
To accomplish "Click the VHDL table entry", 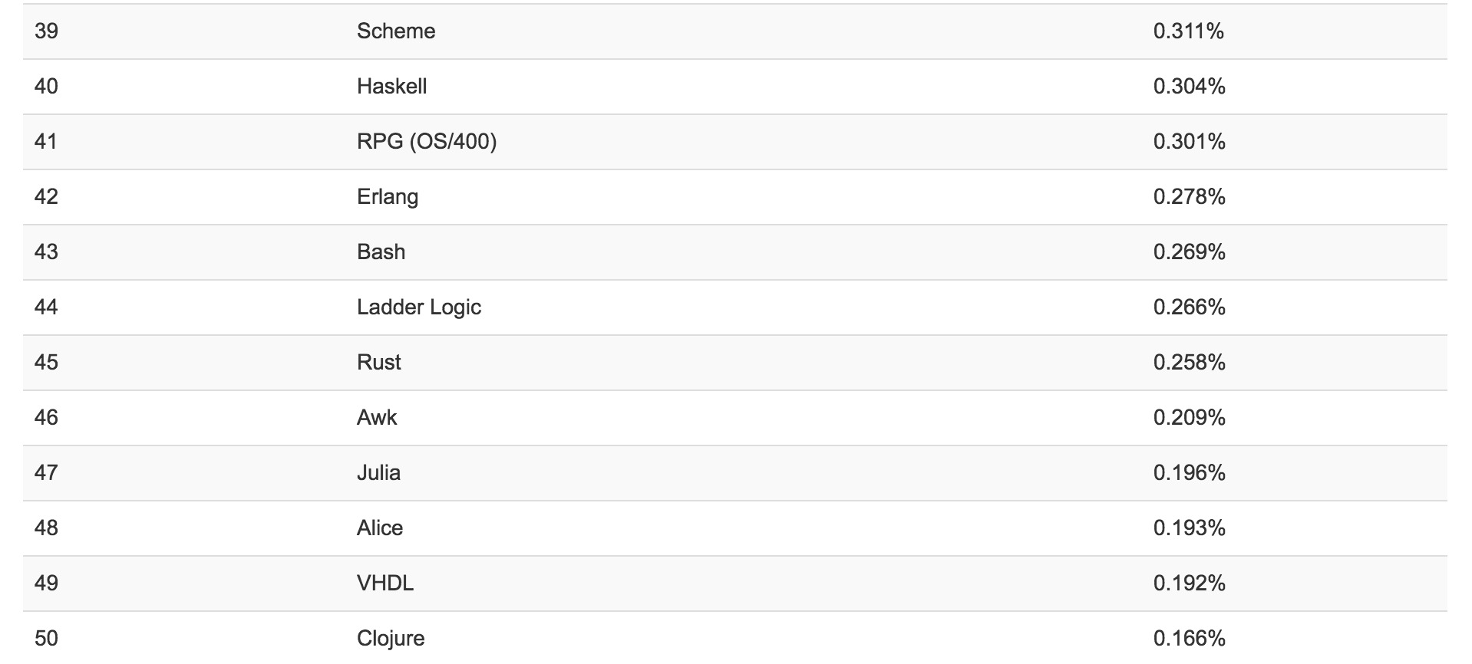I will 385,583.
